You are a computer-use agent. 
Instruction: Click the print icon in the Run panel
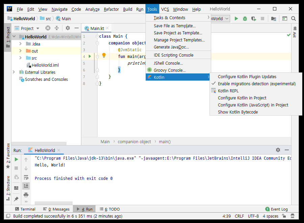click(x=26, y=195)
